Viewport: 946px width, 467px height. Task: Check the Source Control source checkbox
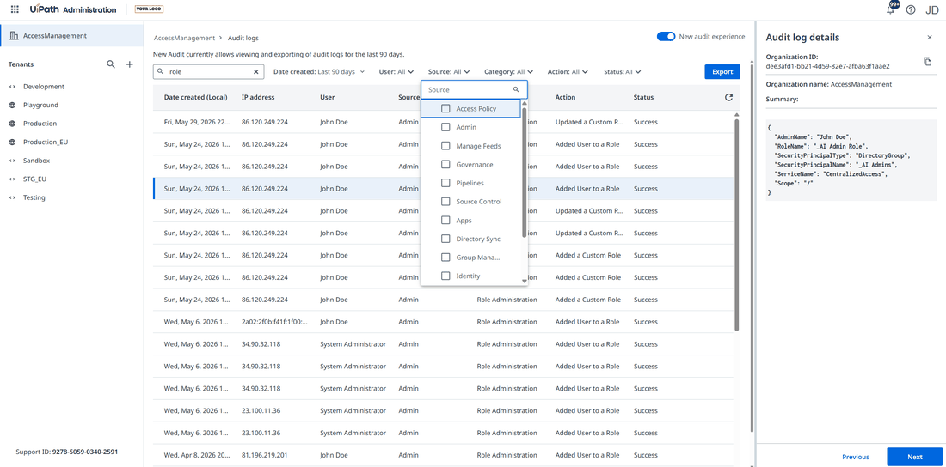(445, 201)
